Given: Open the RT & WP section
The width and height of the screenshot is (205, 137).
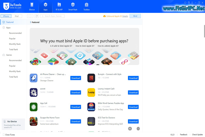Looking at the screenshot, I should [x=59, y=5].
